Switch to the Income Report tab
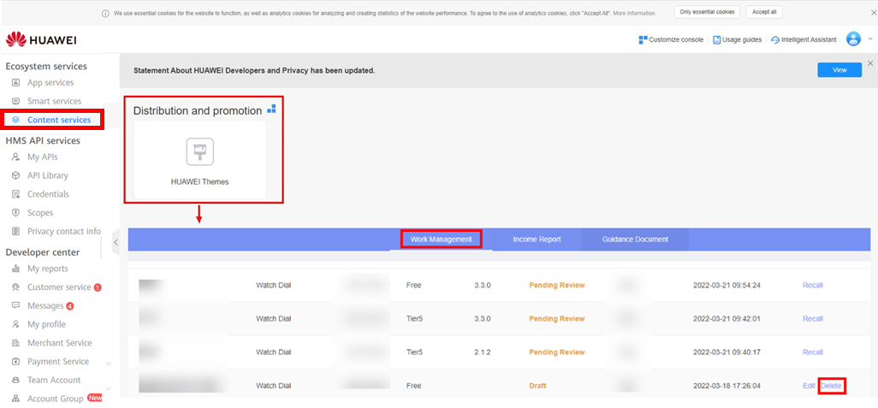The height and width of the screenshot is (408, 878). point(537,239)
